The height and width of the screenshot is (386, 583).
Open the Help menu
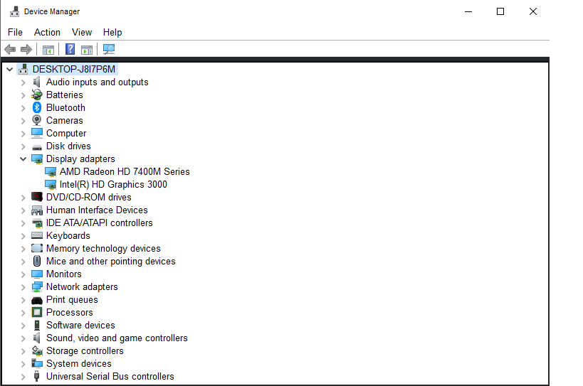(x=112, y=32)
